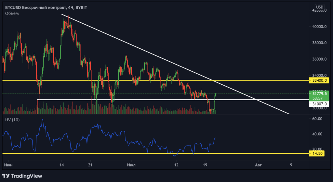Click the TradingView logo icon
This screenshot has height=182, width=333.
point(6,176)
